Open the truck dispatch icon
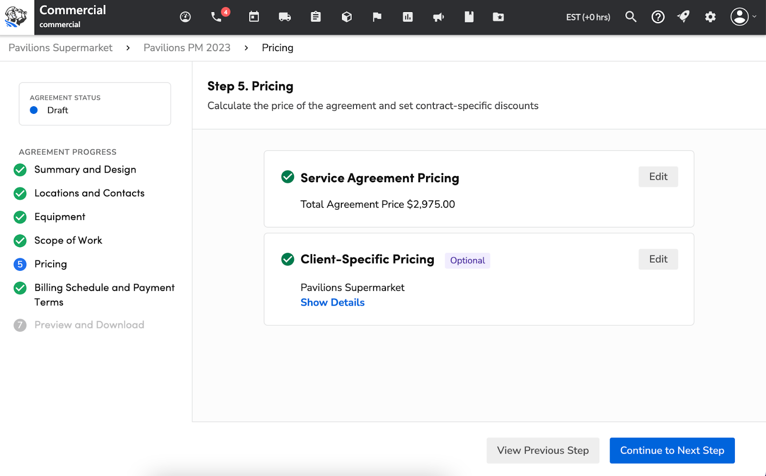This screenshot has width=766, height=476. [x=284, y=17]
